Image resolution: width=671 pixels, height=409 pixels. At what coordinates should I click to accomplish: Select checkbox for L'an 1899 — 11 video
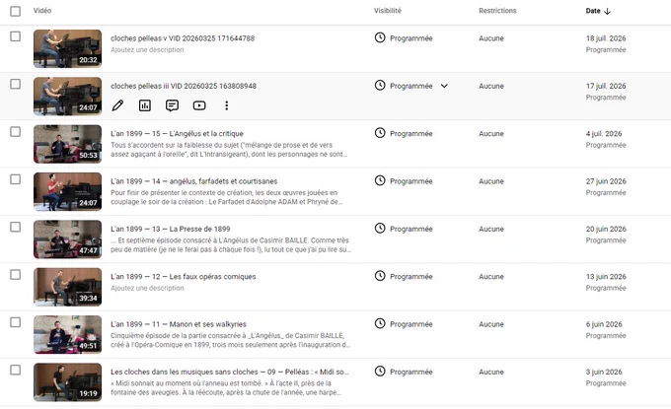[x=16, y=322]
